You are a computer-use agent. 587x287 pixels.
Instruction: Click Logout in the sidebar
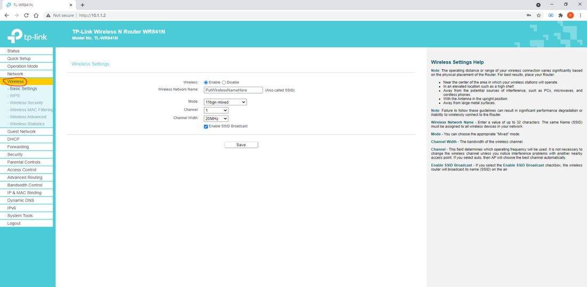(x=26, y=224)
